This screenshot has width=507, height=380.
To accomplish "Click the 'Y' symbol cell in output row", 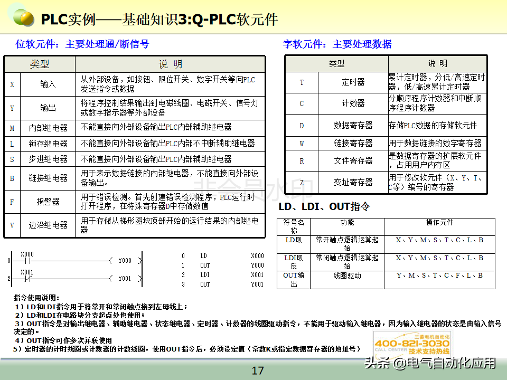I will coord(12,108).
